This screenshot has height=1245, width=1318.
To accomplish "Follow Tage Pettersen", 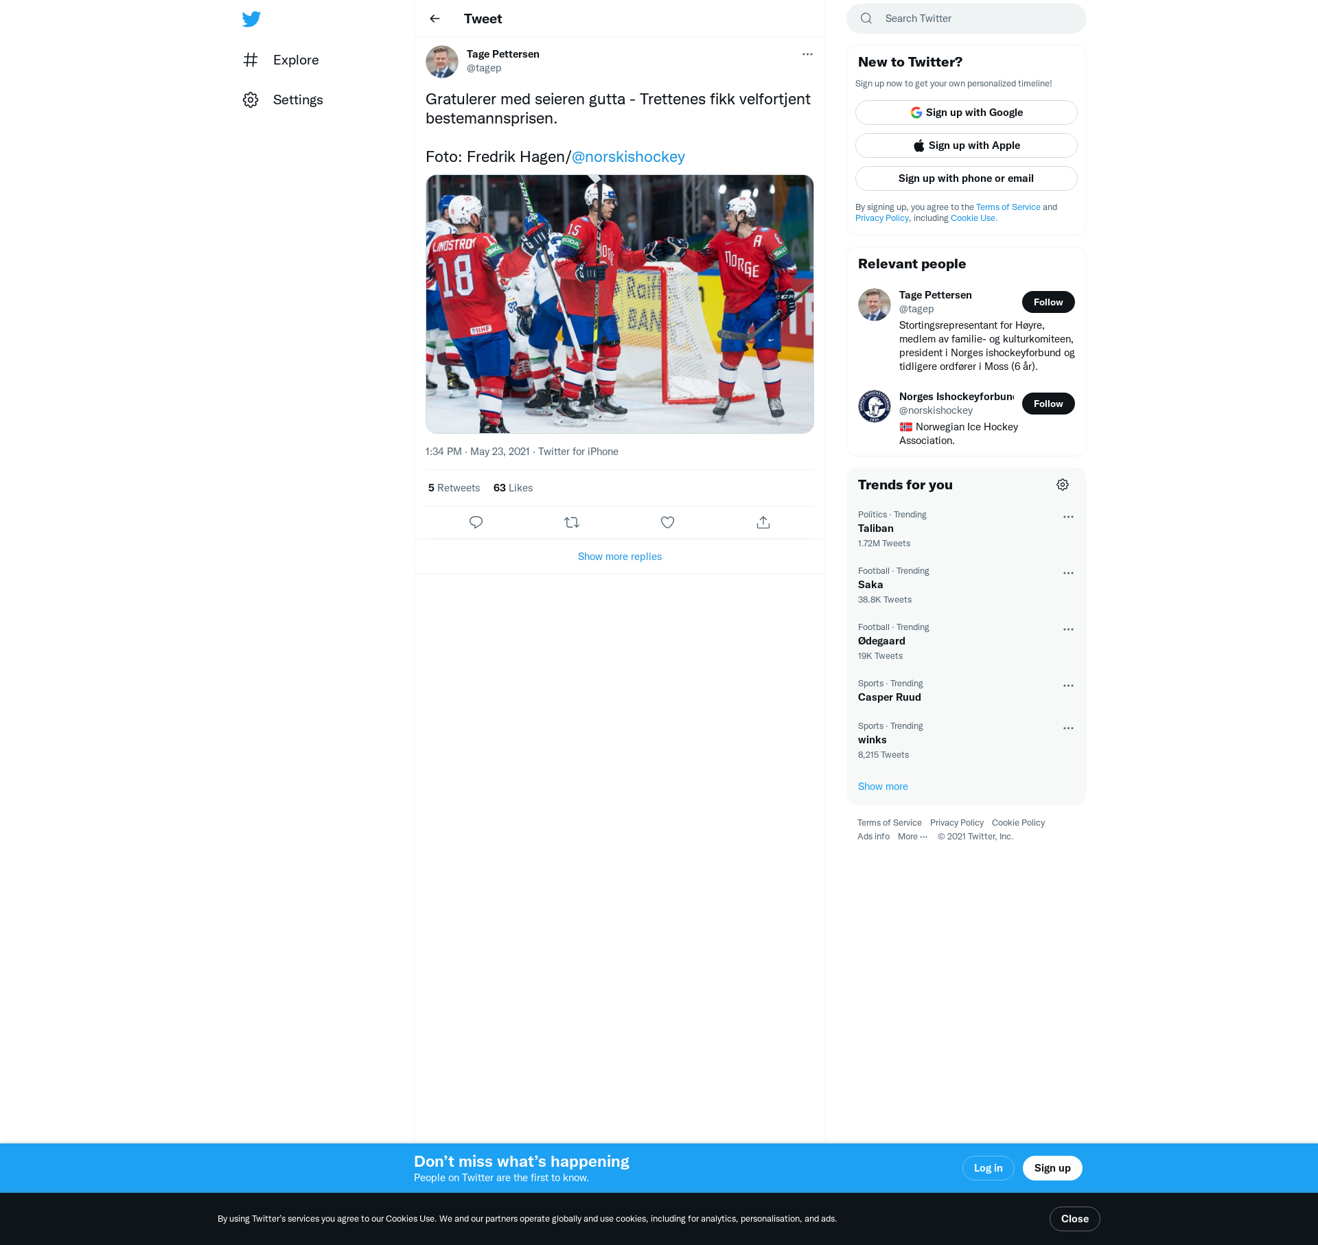I will tap(1048, 302).
